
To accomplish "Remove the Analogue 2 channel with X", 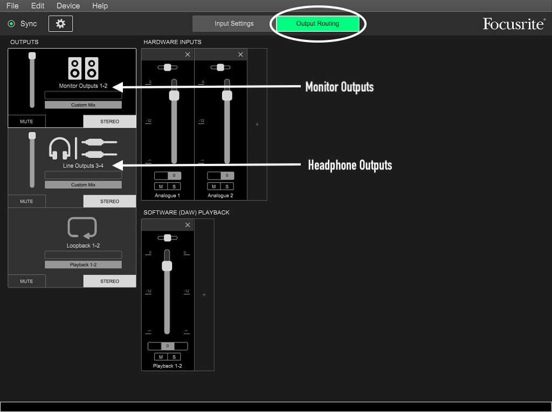I will pos(240,54).
